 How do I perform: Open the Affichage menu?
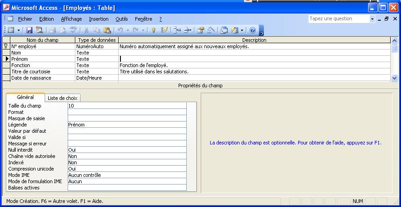[x=71, y=19]
